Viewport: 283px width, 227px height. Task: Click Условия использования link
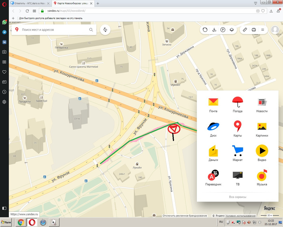pos(241,216)
